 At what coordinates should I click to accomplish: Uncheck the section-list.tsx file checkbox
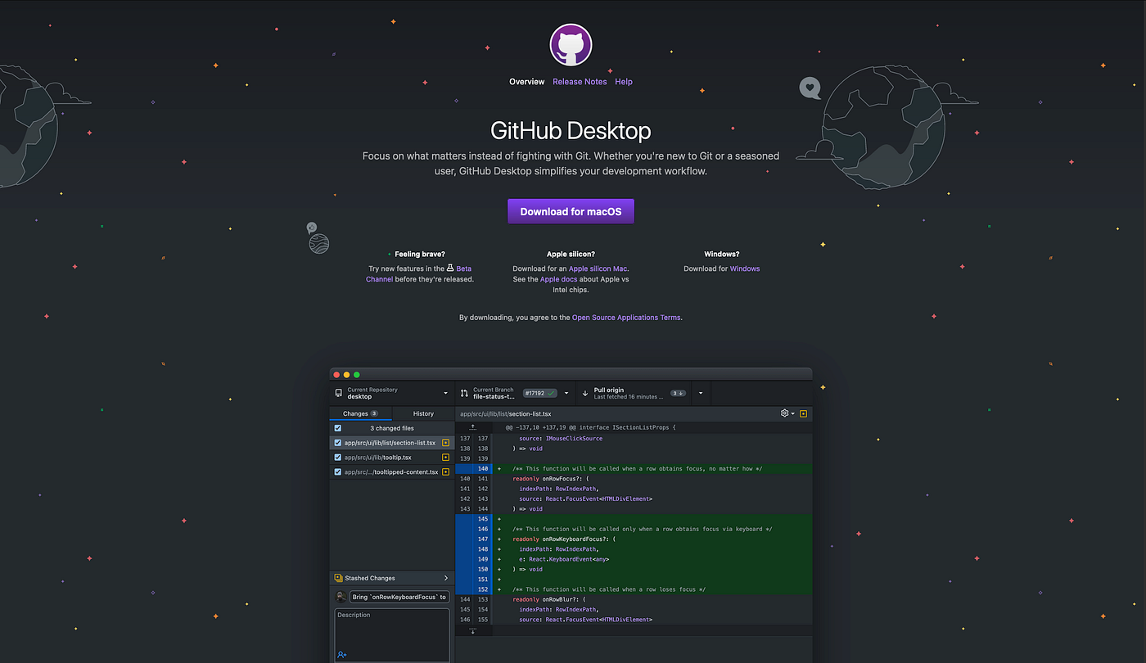pos(337,443)
